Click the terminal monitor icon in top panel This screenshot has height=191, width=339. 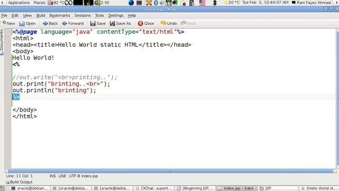(139, 3)
